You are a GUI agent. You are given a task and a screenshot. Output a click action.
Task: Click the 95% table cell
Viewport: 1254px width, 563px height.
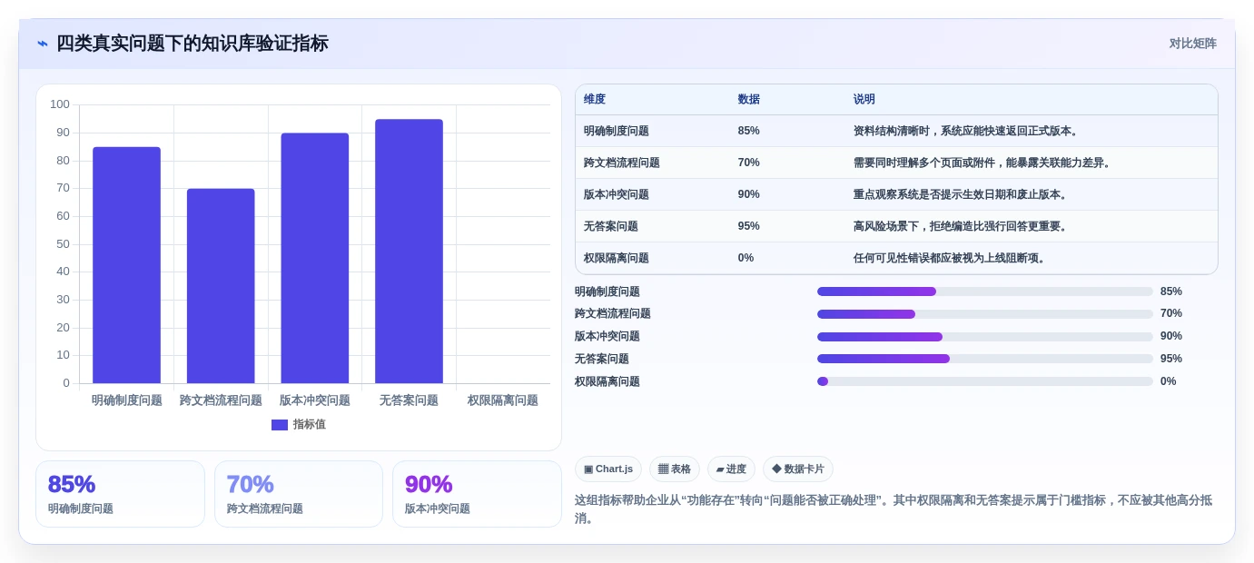(749, 226)
